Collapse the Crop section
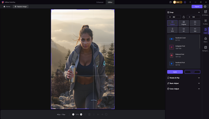Screen dimensions: 209x119 point(199,12)
